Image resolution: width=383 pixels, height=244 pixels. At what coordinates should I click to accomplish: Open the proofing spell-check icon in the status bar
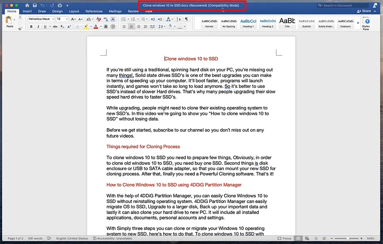click(49, 238)
